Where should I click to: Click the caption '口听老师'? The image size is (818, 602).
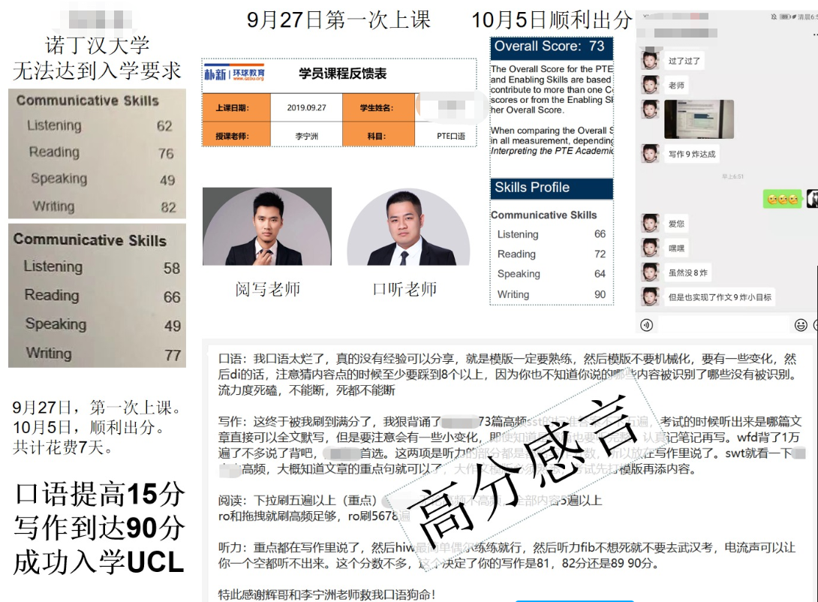[x=404, y=289]
